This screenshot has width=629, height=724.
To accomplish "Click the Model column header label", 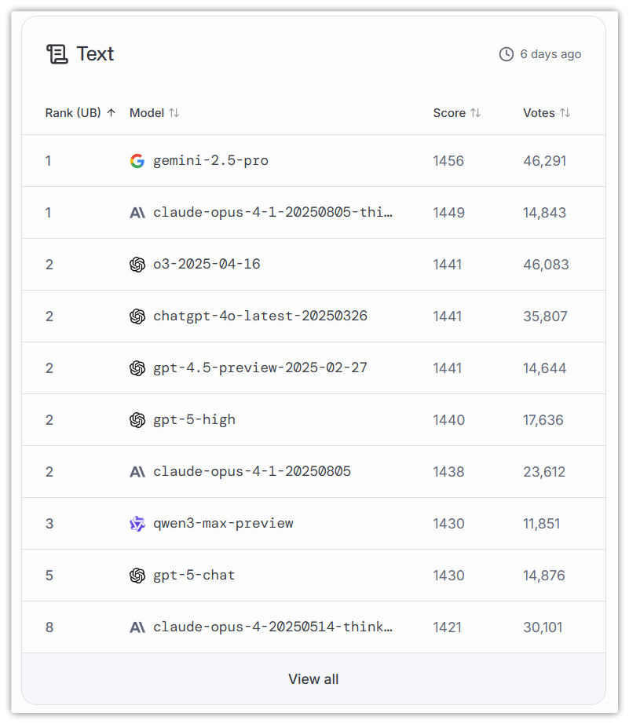I will coord(147,112).
